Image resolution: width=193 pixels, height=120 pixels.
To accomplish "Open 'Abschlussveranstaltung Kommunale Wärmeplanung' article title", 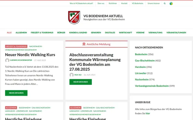I will pyautogui.click(x=95, y=62).
